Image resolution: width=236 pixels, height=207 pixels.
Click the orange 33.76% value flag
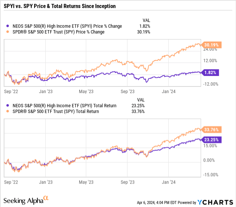(x=211, y=130)
